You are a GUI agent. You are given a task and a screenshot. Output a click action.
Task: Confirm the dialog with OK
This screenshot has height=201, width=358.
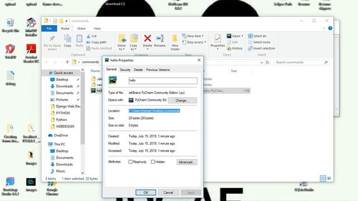(x=145, y=193)
